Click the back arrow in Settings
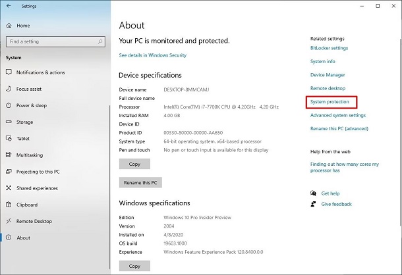402x275 pixels. (x=9, y=6)
